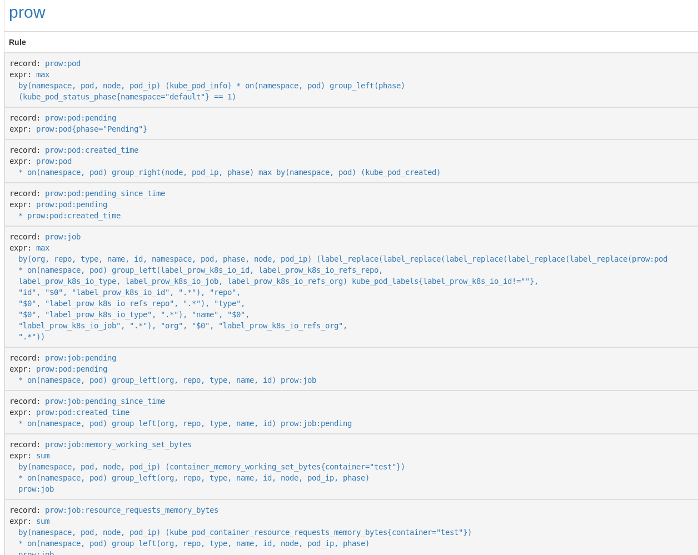698x555 pixels.
Task: Open record "prow:job:pending_since_time"
Action: pyautogui.click(x=104, y=401)
